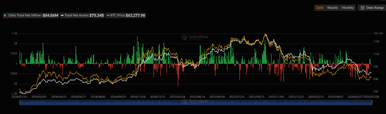Viewport: 386px width, 114px height.
Task: Click the green-red Daily Total Net Inflow legend marker
Action: (x=5, y=15)
